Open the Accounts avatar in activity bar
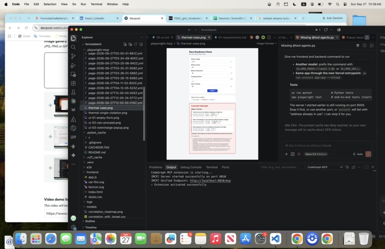Image resolution: width=385 pixels, height=249 pixels. 73,218
